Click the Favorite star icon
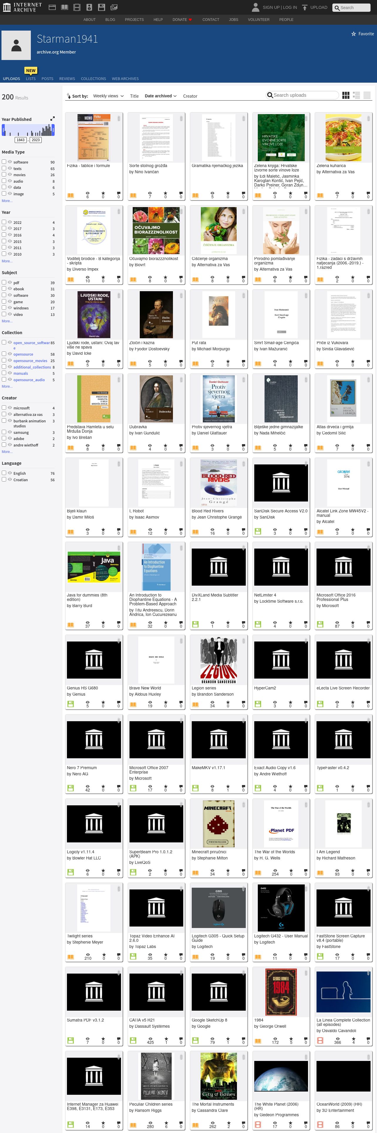 (353, 34)
